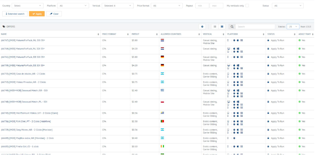Open the table settings gear icon

click(202, 27)
